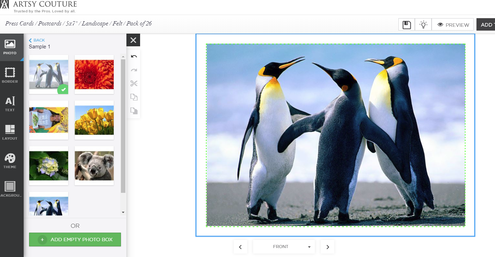
Task: Click the redo arrow icon
Action: 134,70
